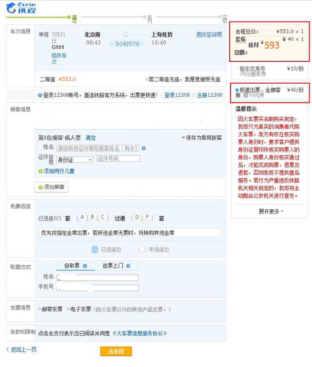Click the help icon beside 送票上门
Image resolution: width=312 pixels, height=367 pixels.
(x=128, y=266)
